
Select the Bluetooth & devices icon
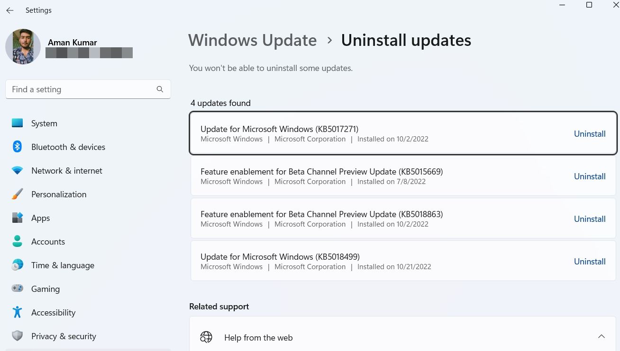18,147
